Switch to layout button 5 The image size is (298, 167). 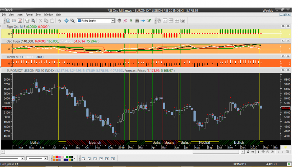click(x=107, y=159)
